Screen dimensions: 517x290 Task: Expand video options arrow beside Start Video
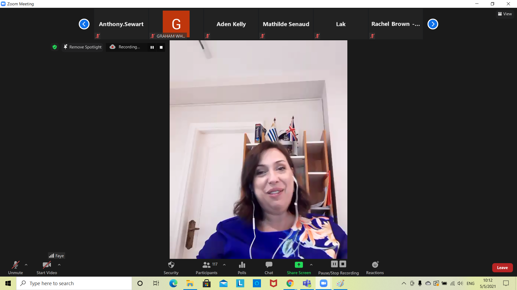[59, 265]
